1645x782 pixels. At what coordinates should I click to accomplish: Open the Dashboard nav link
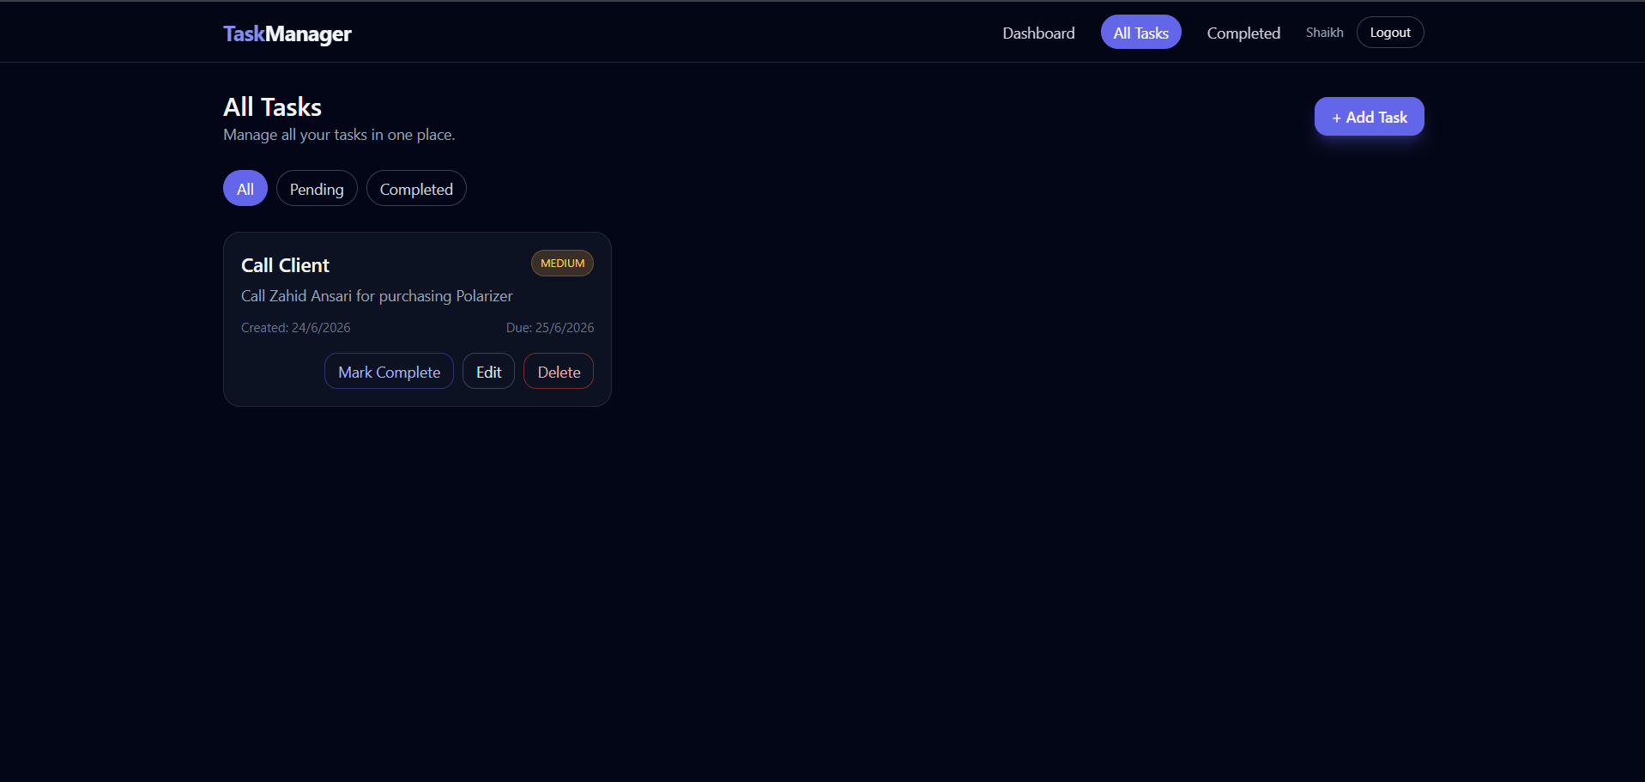tap(1038, 33)
